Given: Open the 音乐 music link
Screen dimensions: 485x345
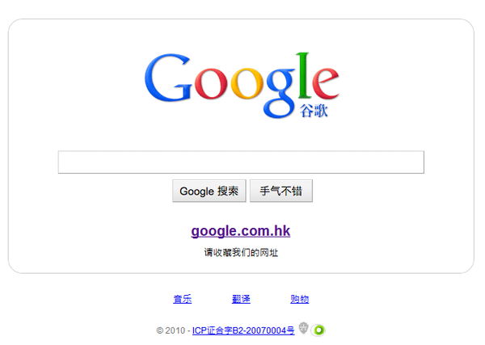Looking at the screenshot, I should pyautogui.click(x=182, y=299).
